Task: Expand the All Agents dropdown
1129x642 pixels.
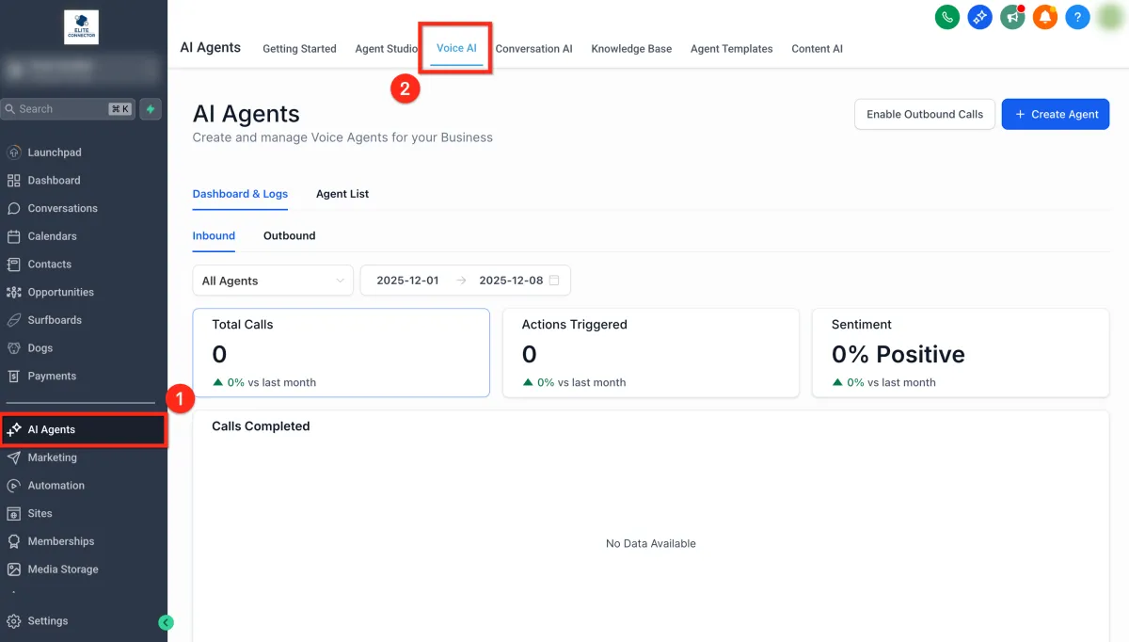Action: pyautogui.click(x=273, y=281)
